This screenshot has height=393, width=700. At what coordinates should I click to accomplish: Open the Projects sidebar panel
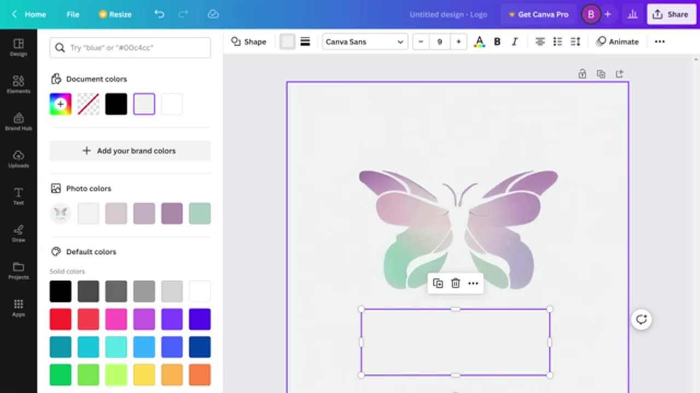click(x=19, y=270)
